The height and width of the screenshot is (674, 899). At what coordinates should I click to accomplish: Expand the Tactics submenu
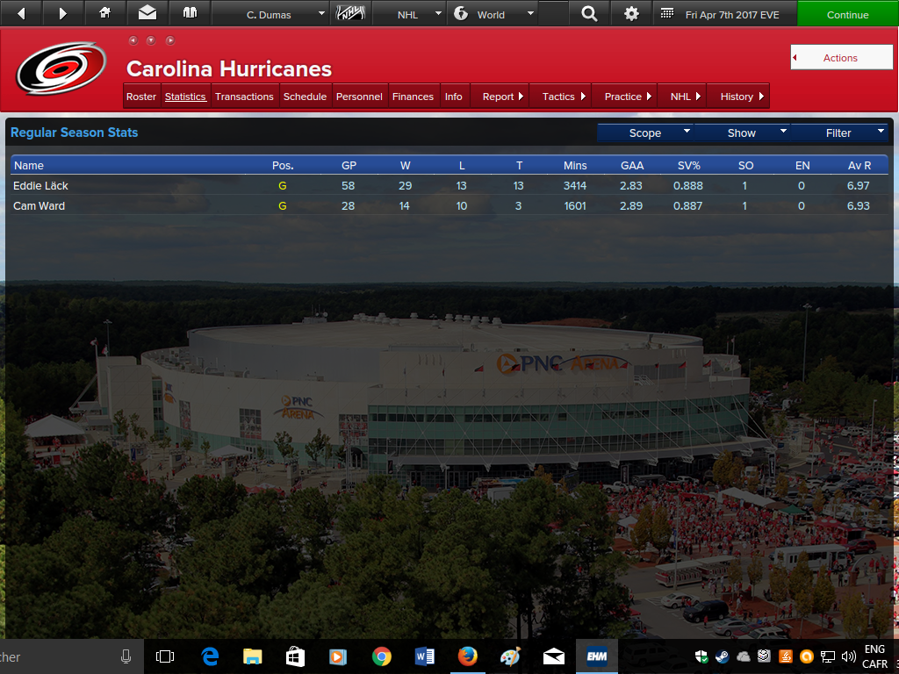[x=560, y=97]
